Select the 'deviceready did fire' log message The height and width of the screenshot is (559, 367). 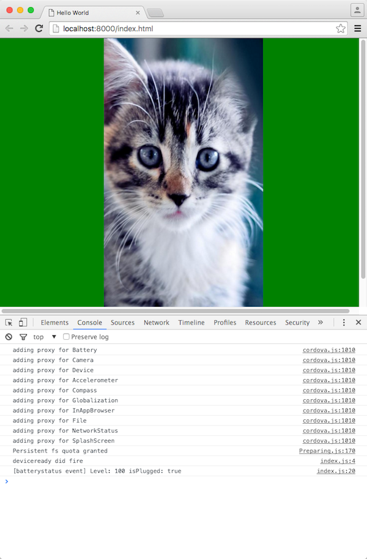pos(48,461)
